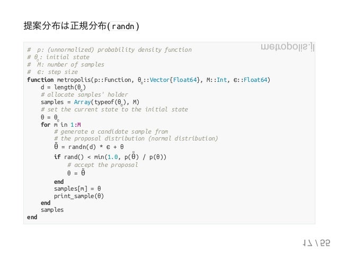Select the inline randn code in the title
The width and height of the screenshot is (338, 253).
click(123, 26)
